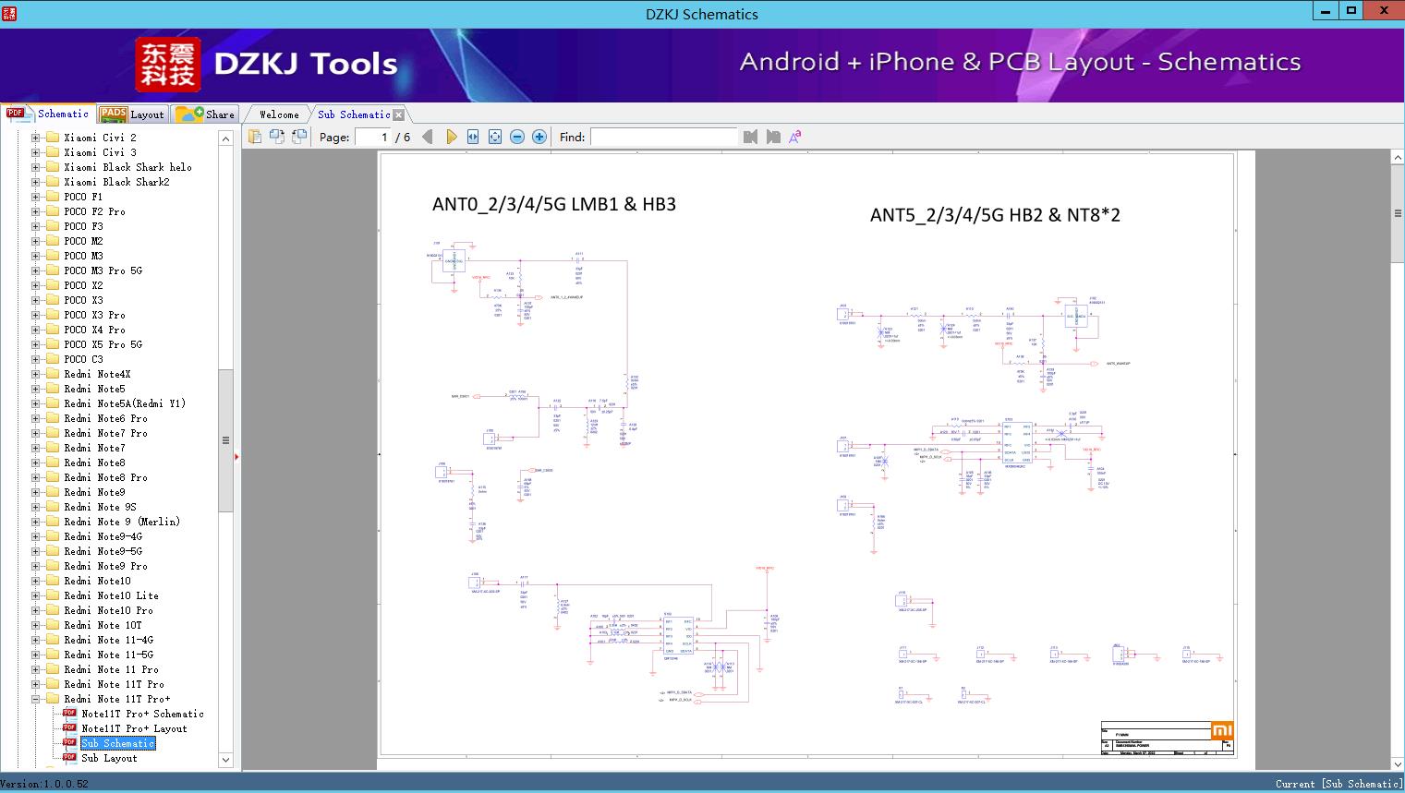Go to the next page arrow

(451, 137)
